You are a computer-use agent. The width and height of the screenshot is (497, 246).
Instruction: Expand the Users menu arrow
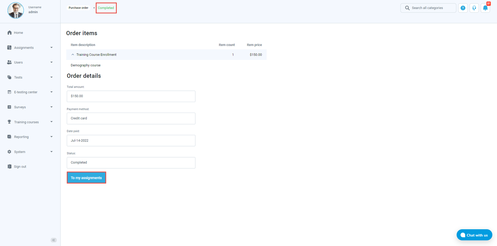[x=52, y=62]
